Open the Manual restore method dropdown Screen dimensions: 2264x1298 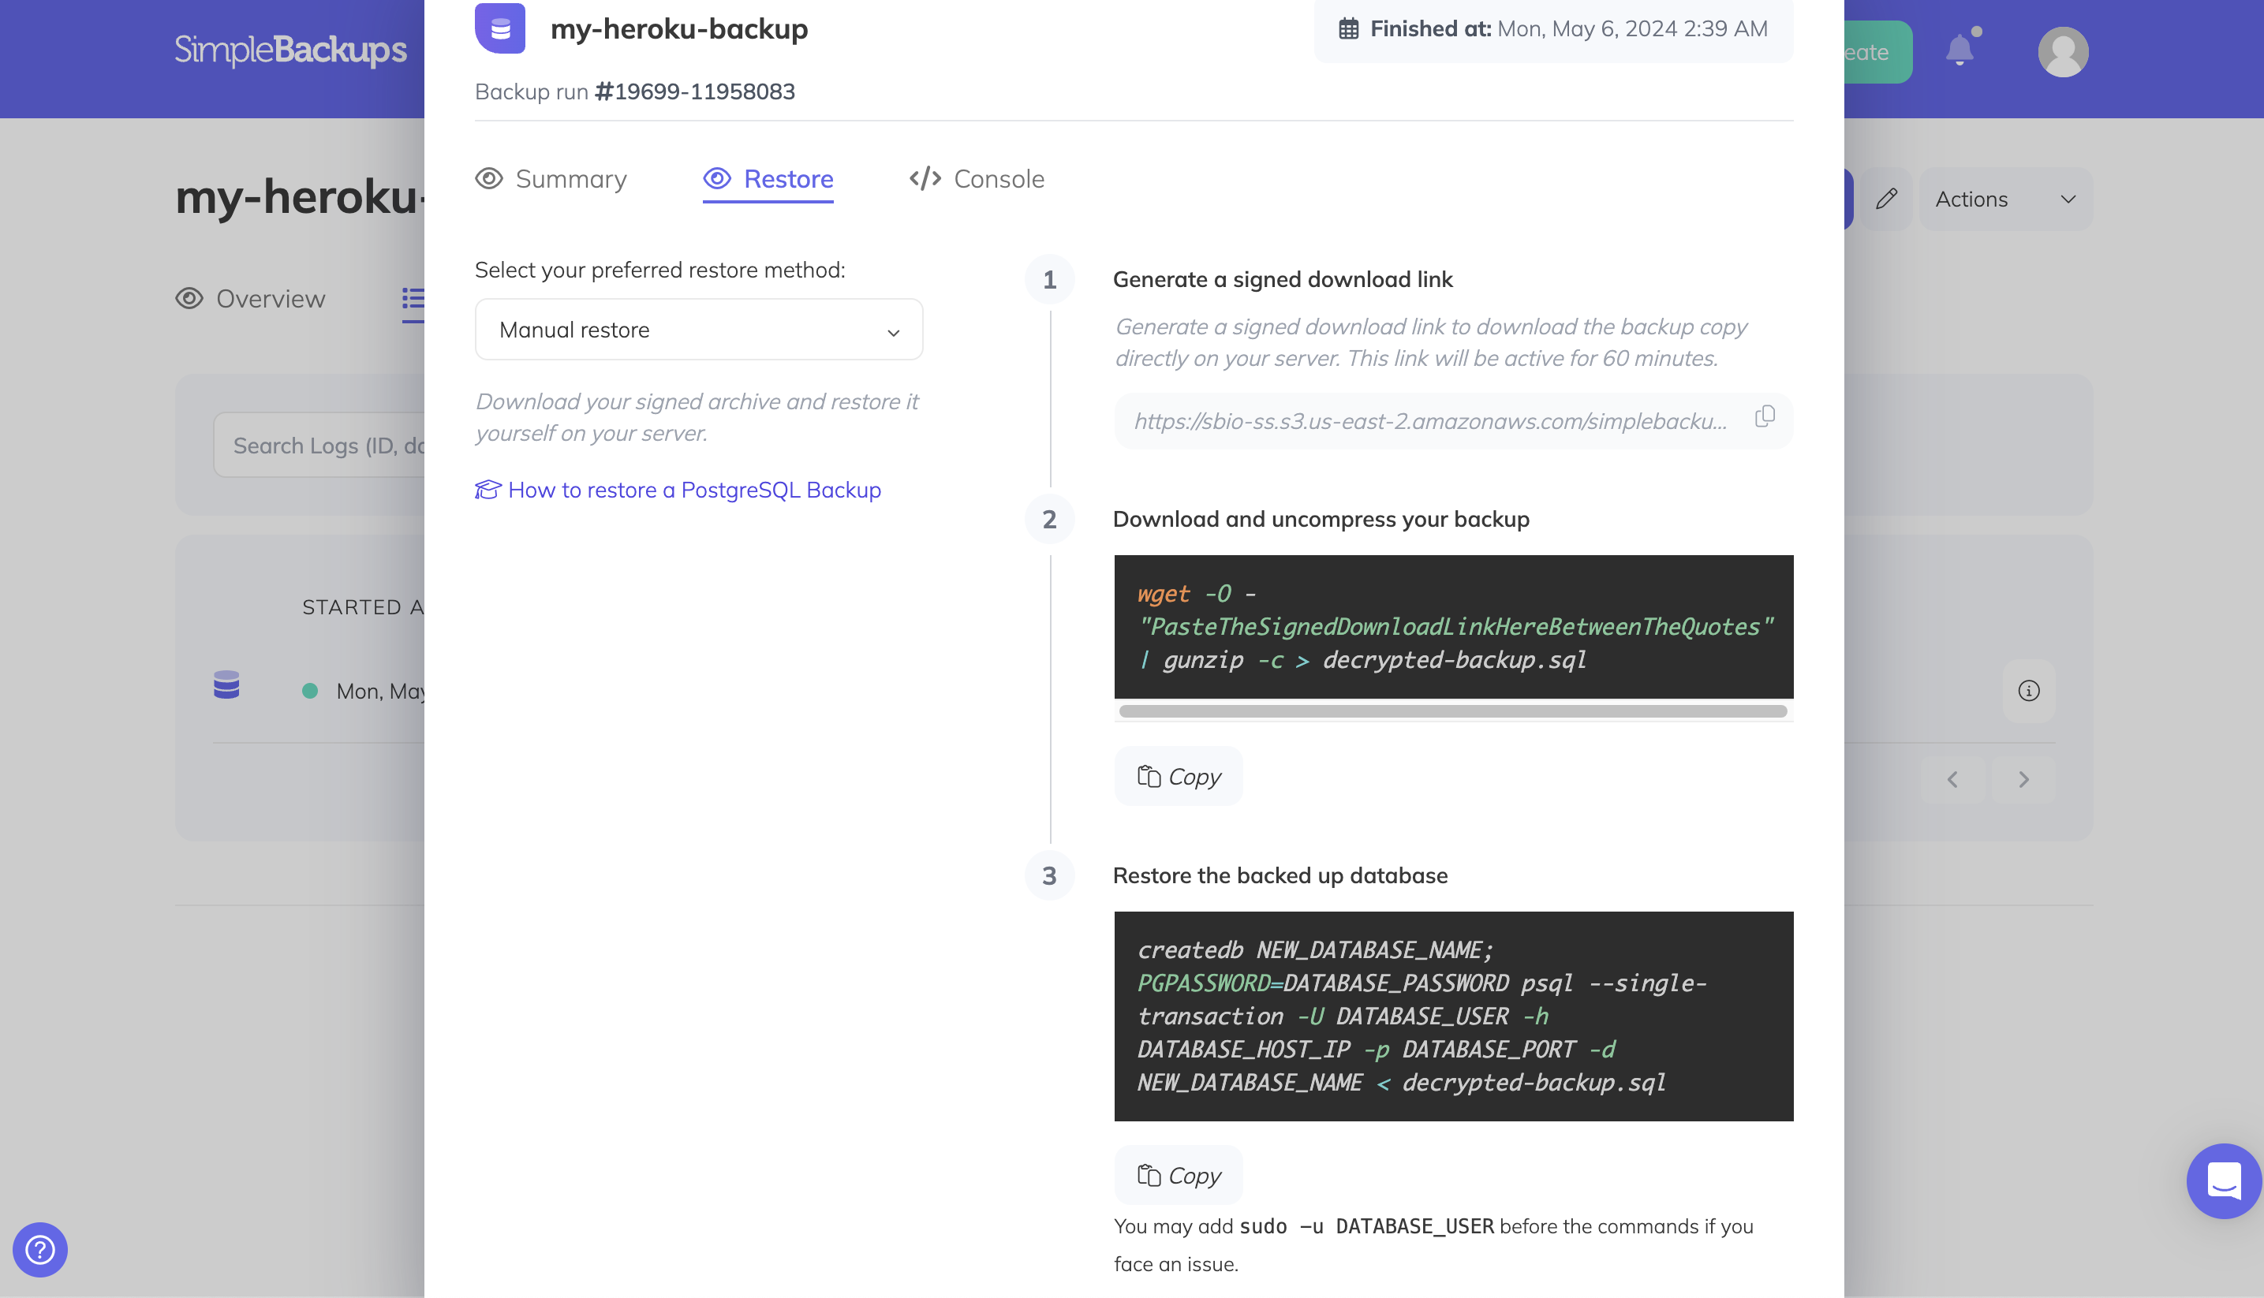(x=699, y=329)
